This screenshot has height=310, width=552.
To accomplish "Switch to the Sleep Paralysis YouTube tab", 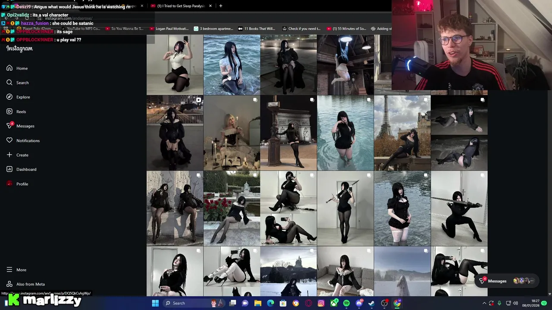I will point(180,6).
